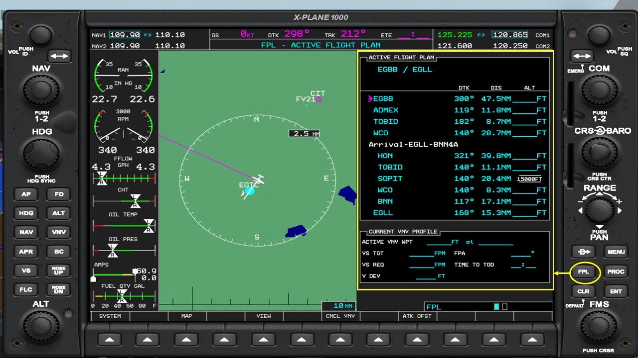Click the oil temp gauge bar
The height and width of the screenshot is (358, 638).
[124, 225]
